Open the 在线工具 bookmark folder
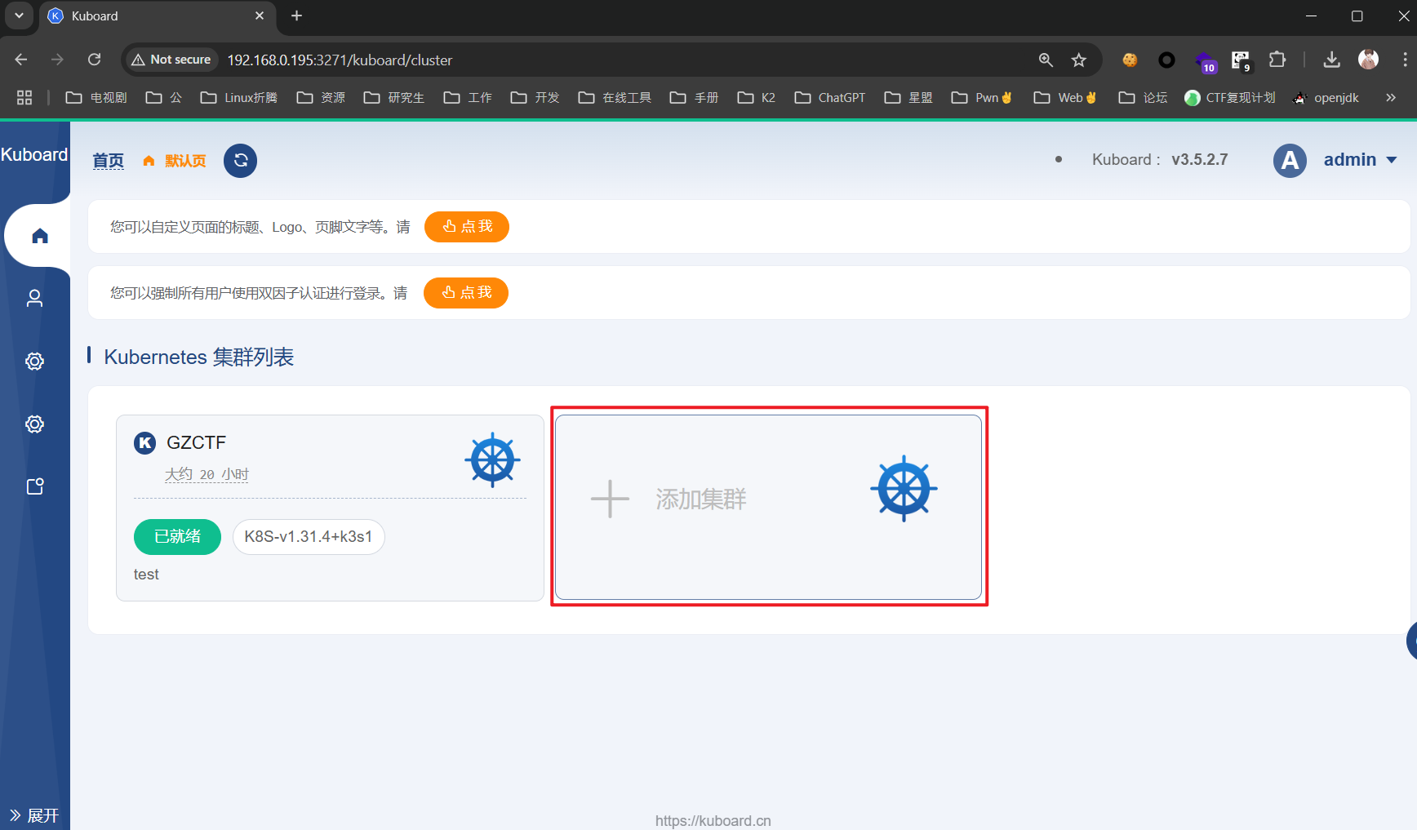Screen dimensions: 1417x830 click(x=615, y=98)
